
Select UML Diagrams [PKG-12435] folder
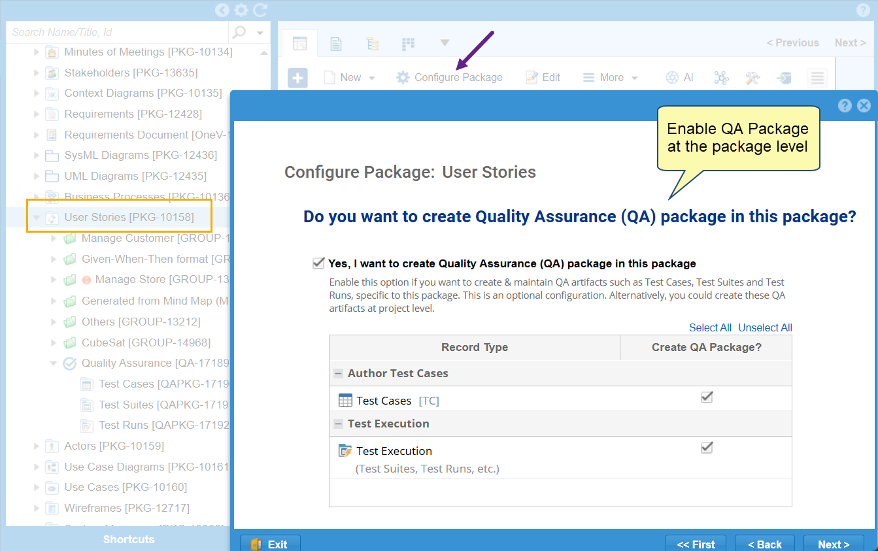click(x=135, y=176)
